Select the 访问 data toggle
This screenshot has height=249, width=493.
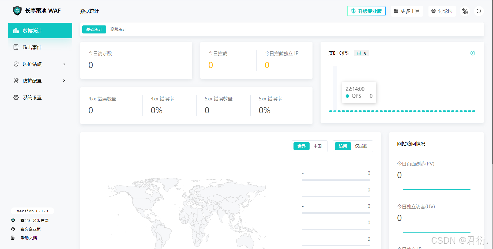pos(343,146)
